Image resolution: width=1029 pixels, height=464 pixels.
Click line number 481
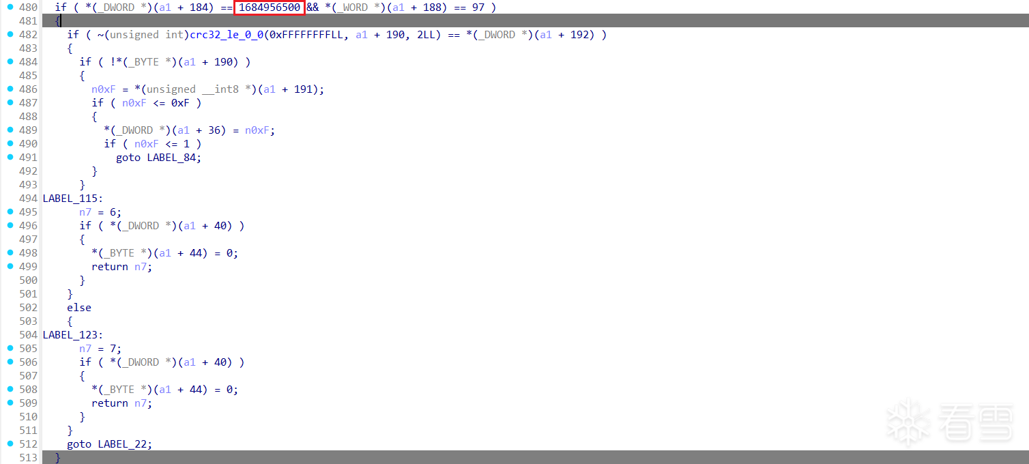pyautogui.click(x=29, y=21)
